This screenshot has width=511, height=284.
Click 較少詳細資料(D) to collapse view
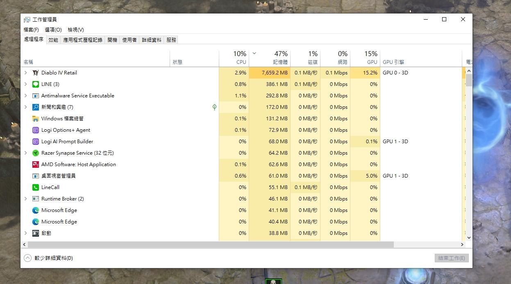(x=48, y=258)
